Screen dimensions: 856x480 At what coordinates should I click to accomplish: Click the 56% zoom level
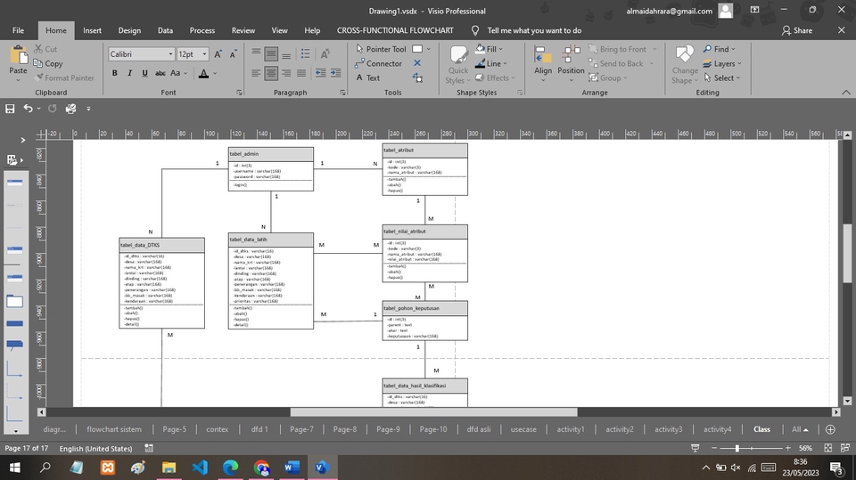tap(805, 448)
